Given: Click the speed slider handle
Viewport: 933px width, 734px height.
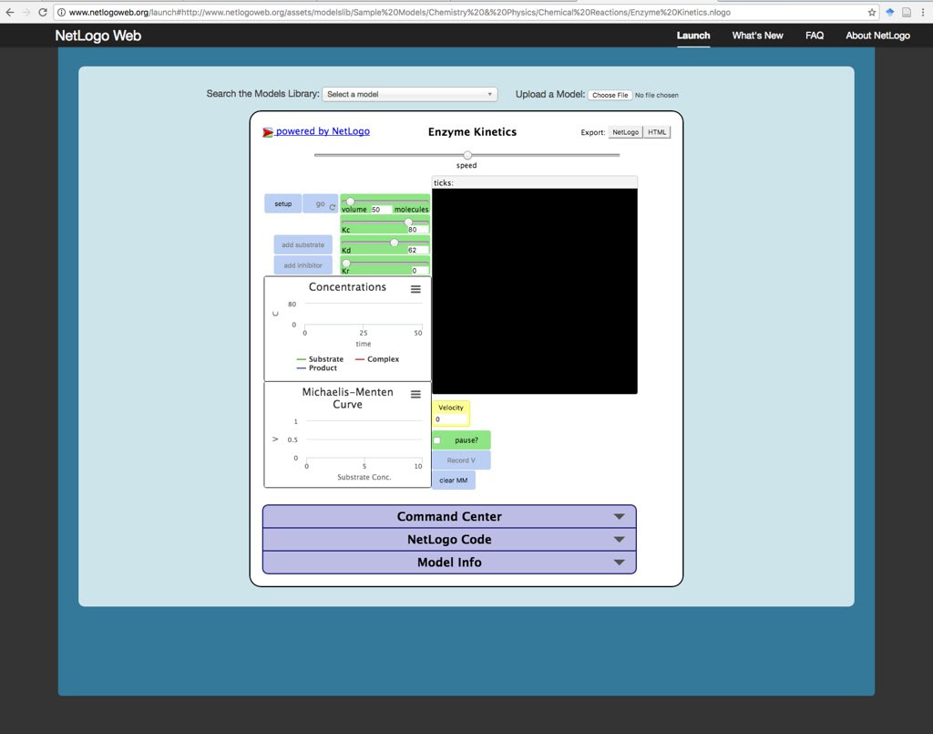Looking at the screenshot, I should pos(467,155).
